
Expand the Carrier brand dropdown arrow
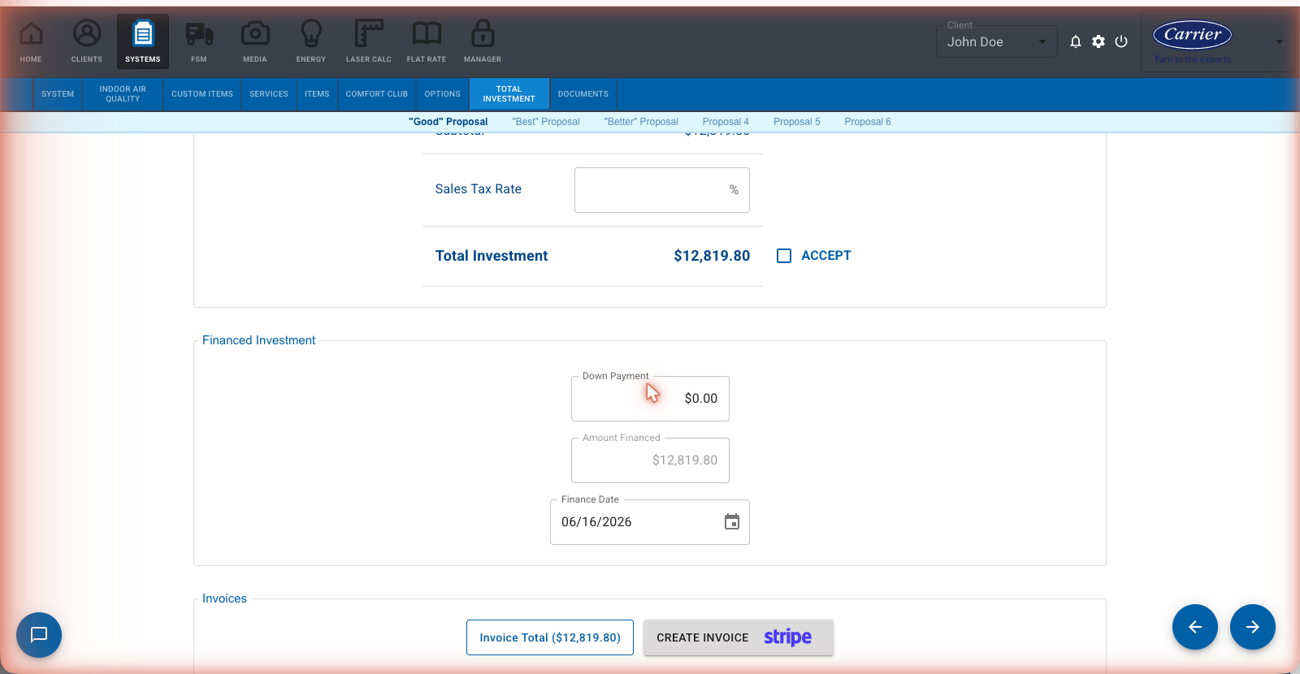coord(1279,41)
